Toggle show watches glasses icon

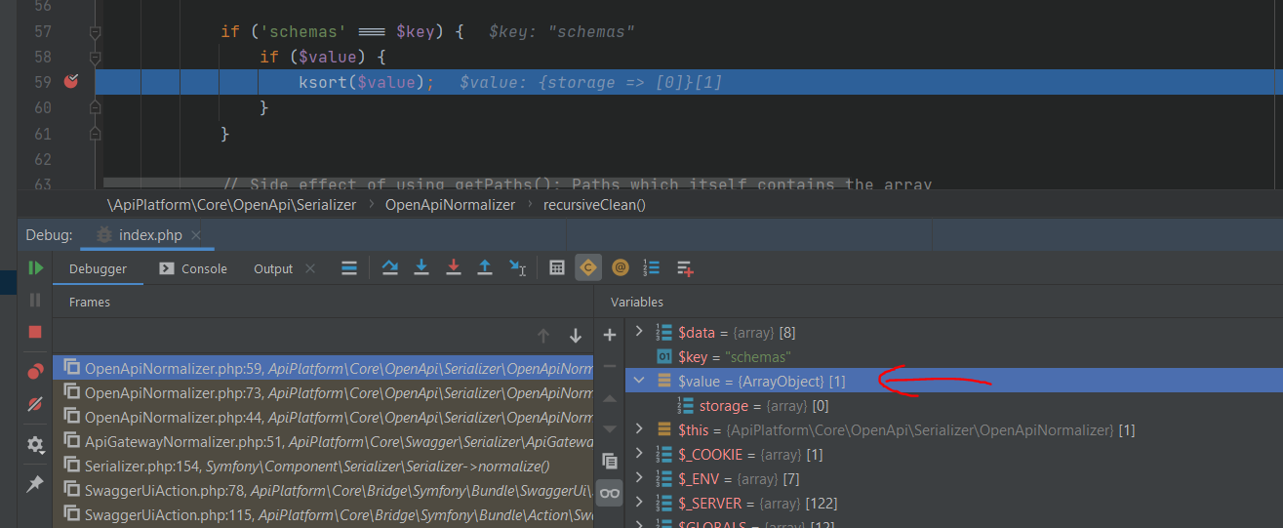click(610, 493)
